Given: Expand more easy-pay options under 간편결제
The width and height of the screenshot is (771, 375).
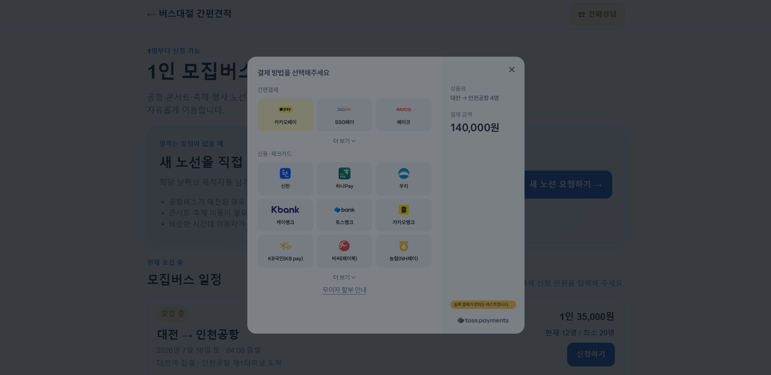Looking at the screenshot, I should pyautogui.click(x=345, y=141).
